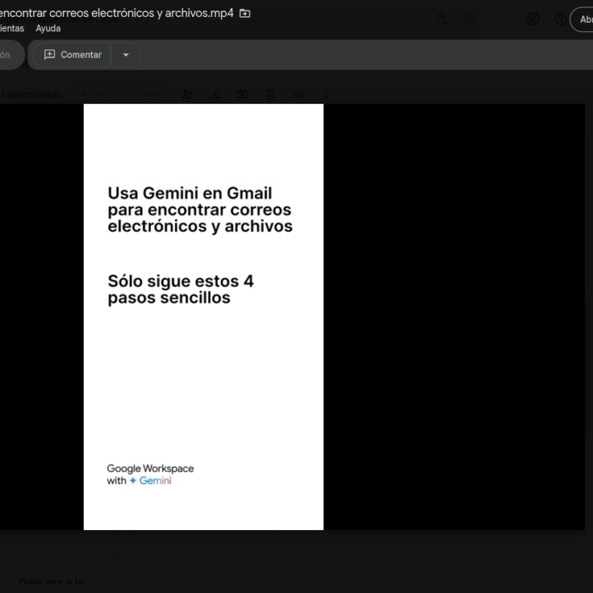Expand the dropdown arrow next to Comentar
This screenshot has width=593, height=593.
pos(126,55)
